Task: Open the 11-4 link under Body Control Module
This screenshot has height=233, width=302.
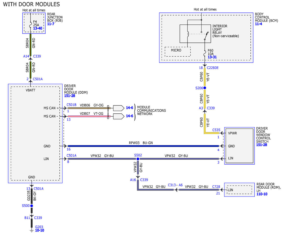Action: (x=258, y=24)
